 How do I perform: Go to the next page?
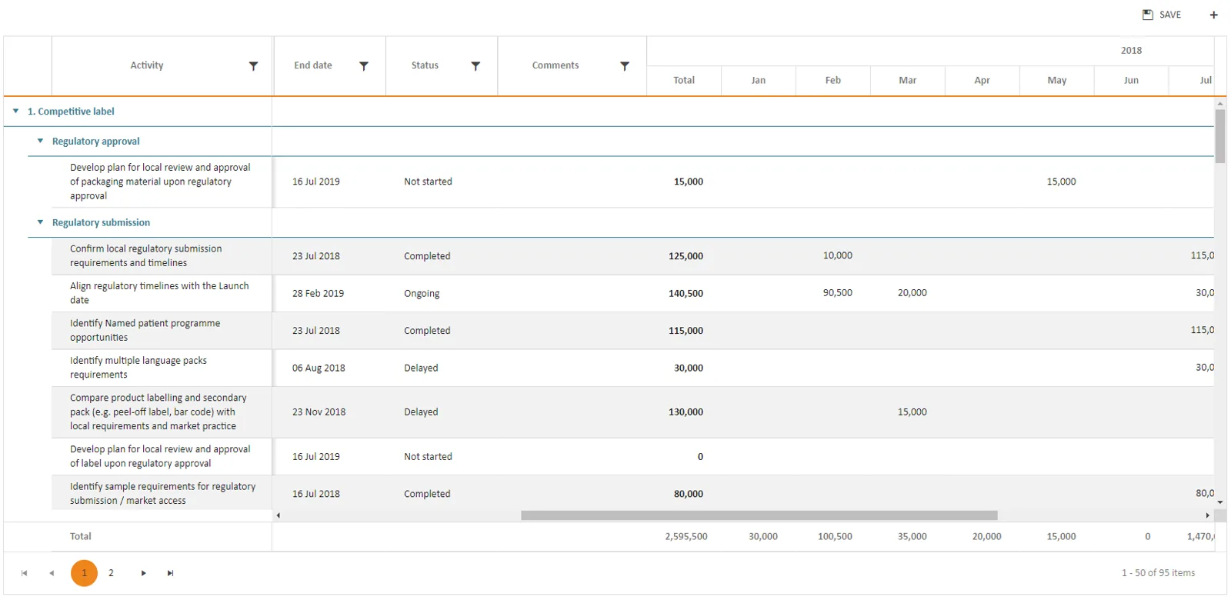pos(143,573)
